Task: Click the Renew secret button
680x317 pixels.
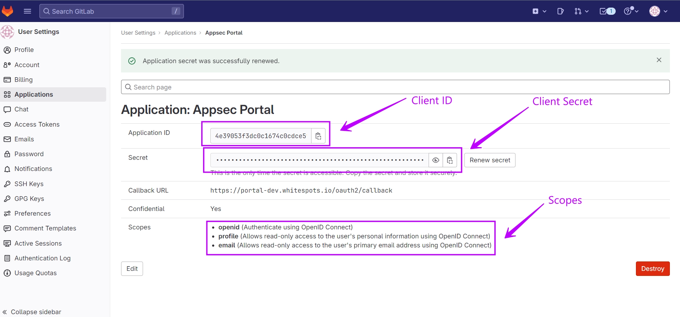Action: click(490, 160)
